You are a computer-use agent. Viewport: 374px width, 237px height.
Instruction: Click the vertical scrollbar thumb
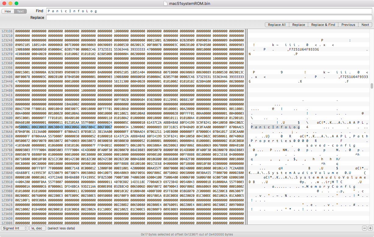click(372, 86)
